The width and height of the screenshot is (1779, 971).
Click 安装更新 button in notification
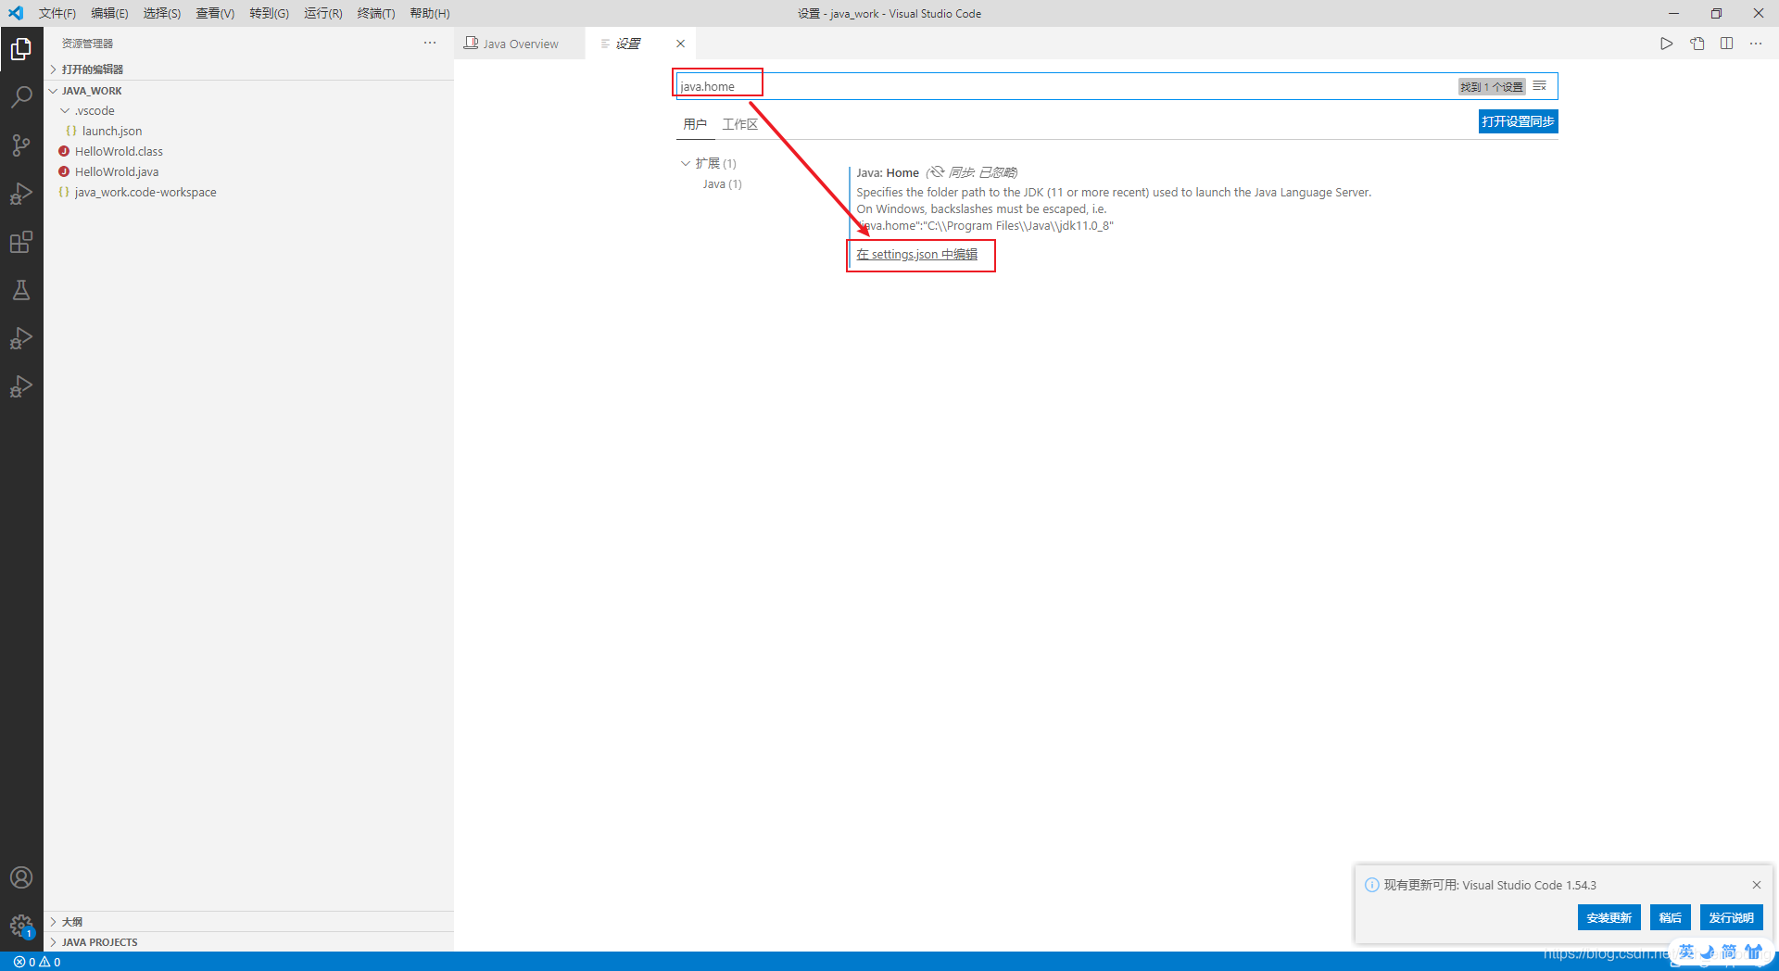click(x=1609, y=917)
